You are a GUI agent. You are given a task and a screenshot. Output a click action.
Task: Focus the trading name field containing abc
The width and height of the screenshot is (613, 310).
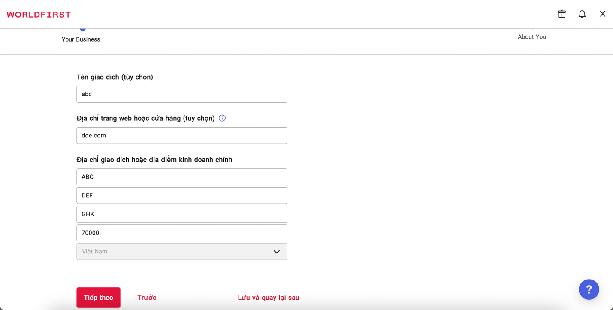[x=181, y=94]
